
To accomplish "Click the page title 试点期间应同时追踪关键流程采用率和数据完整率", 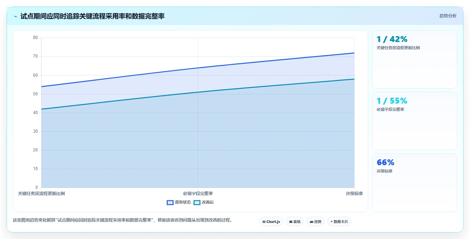I will pos(92,16).
